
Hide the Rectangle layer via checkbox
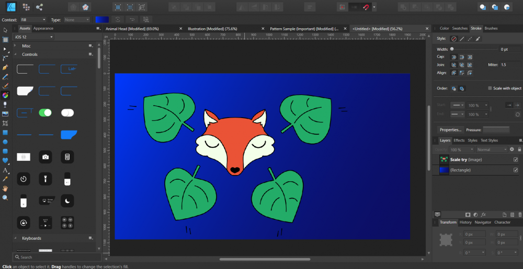[x=516, y=170]
